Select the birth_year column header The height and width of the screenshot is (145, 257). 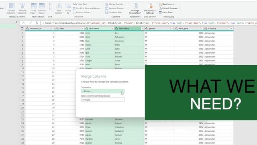click(189, 29)
